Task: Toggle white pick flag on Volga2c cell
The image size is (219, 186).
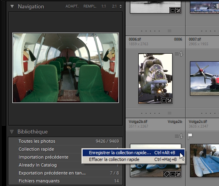Action: click(190, 136)
